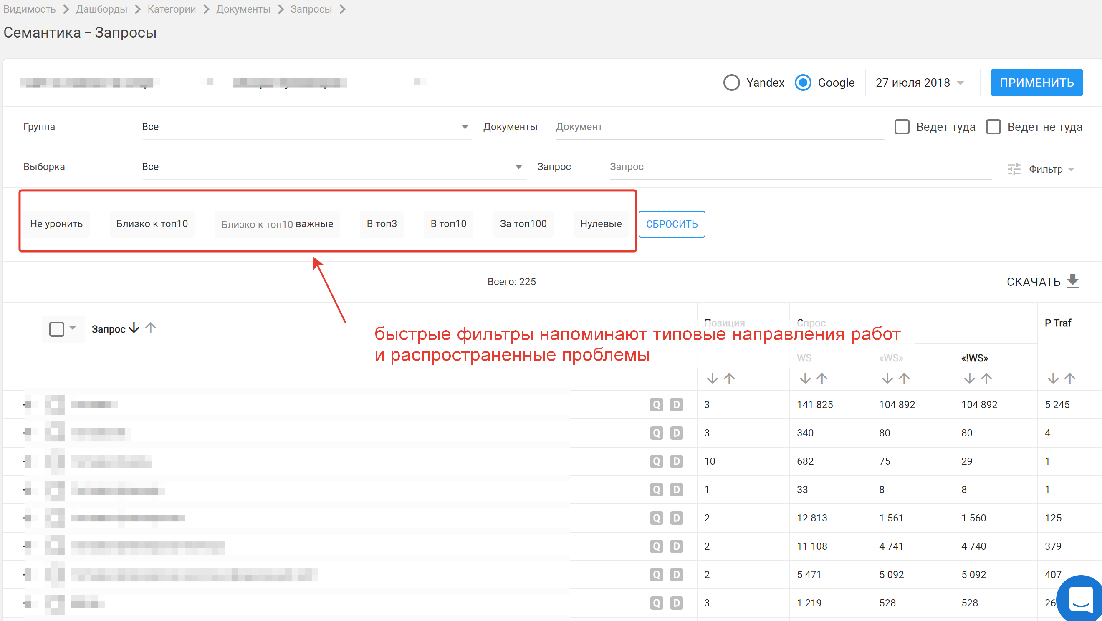Enable the Ведет не туда checkbox
This screenshot has width=1102, height=621.
pos(993,127)
